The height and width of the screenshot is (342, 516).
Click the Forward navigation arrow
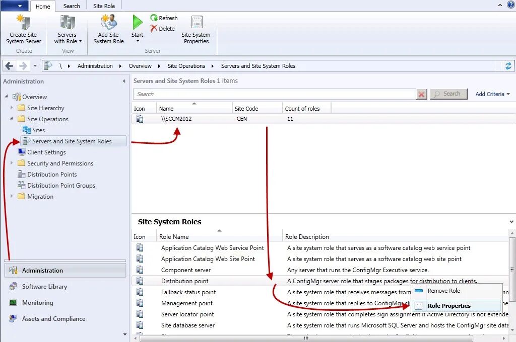point(23,66)
